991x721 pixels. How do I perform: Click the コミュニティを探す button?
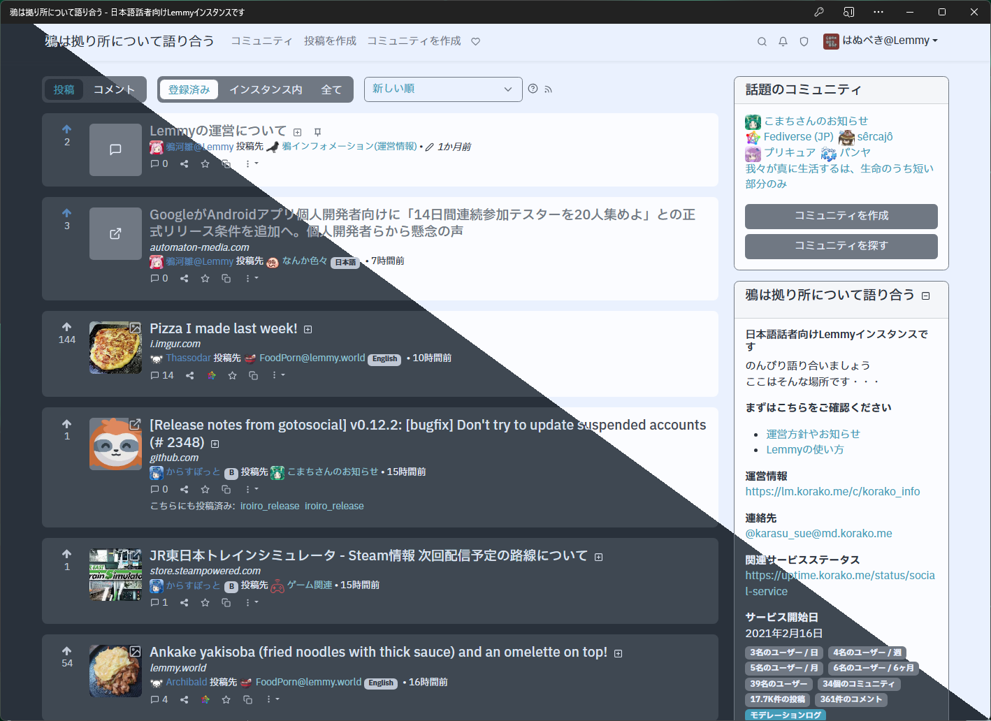(841, 246)
